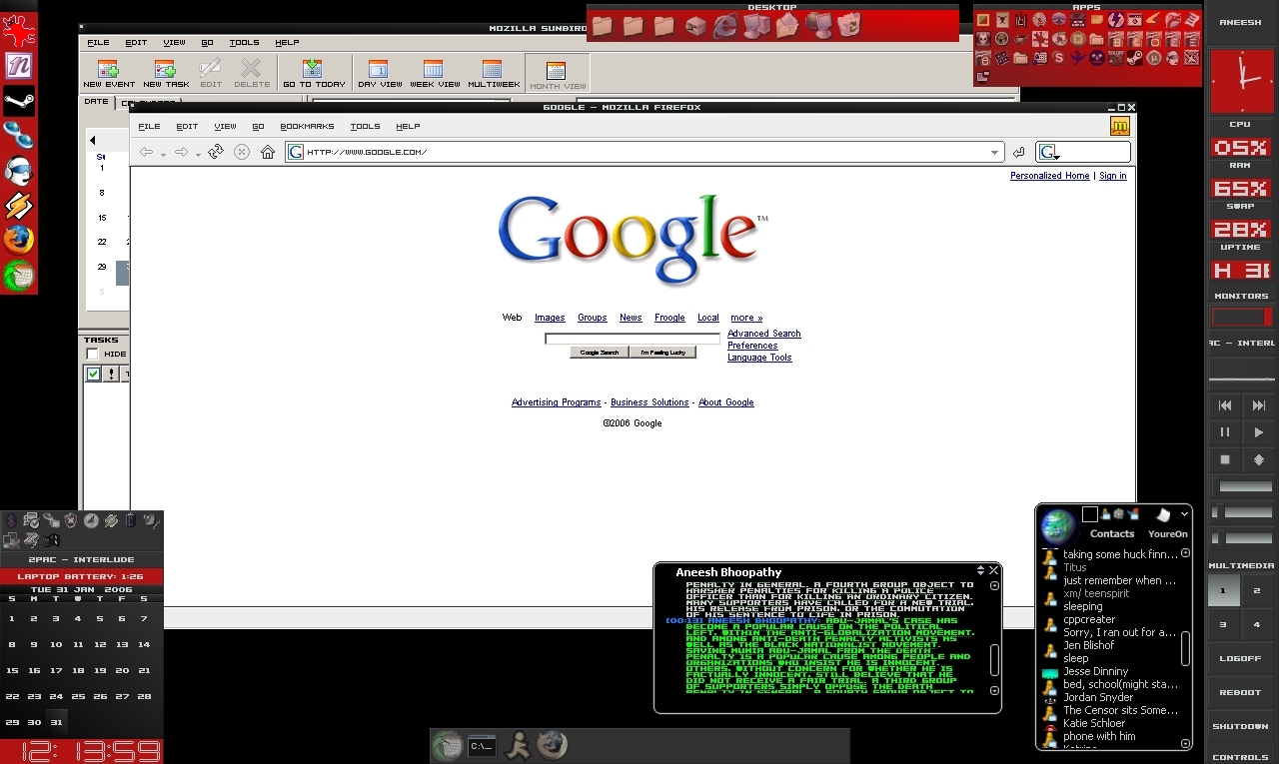The width and height of the screenshot is (1279, 764).
Task: Select Date tab in Sunbird
Action: [97, 102]
